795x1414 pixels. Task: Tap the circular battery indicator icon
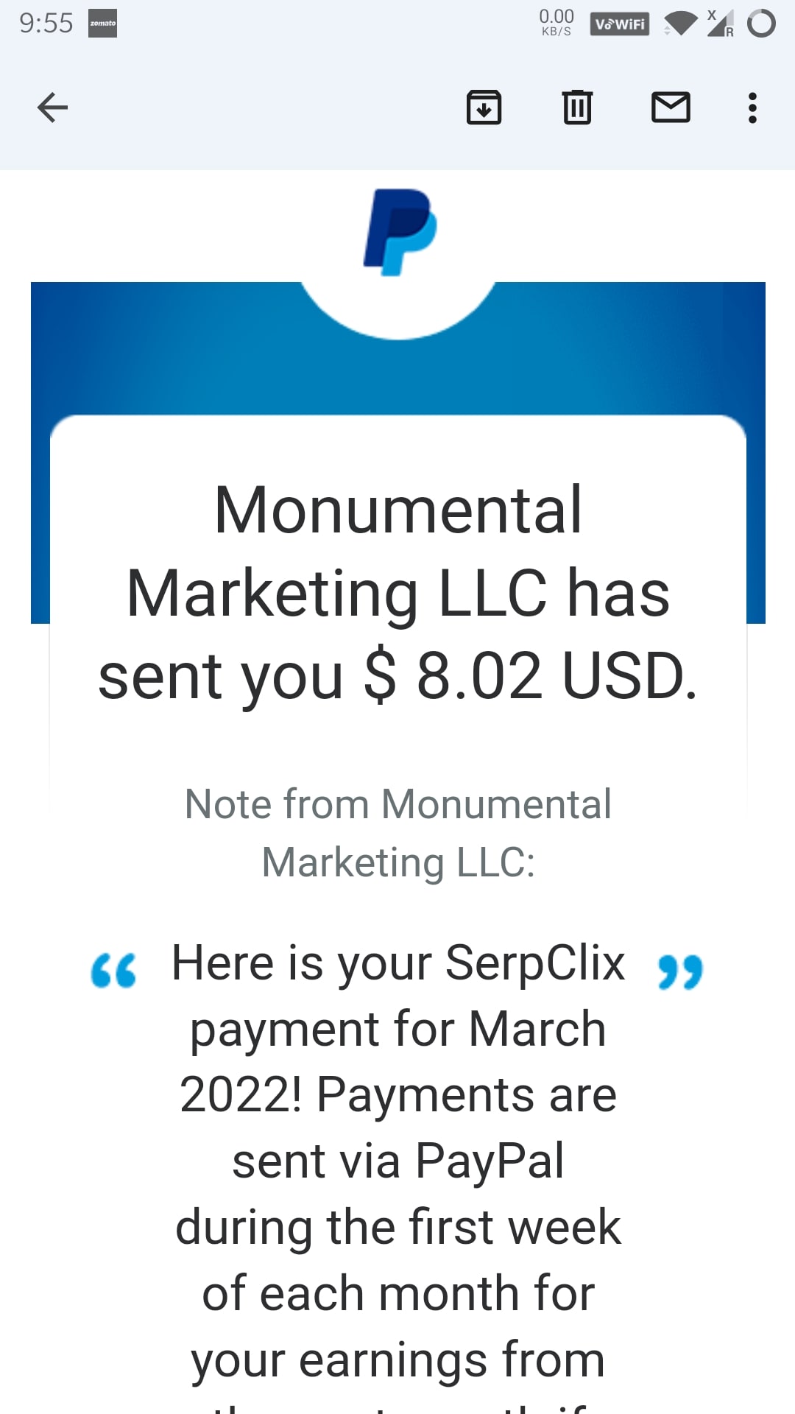point(761,24)
